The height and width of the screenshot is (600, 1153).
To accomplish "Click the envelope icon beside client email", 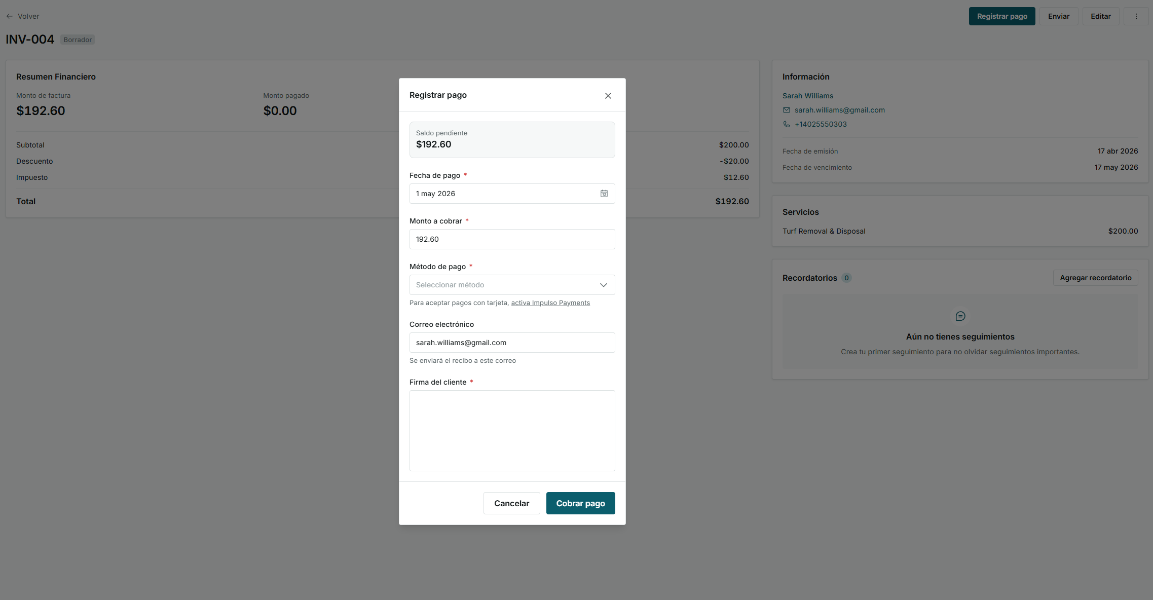I will pyautogui.click(x=786, y=110).
